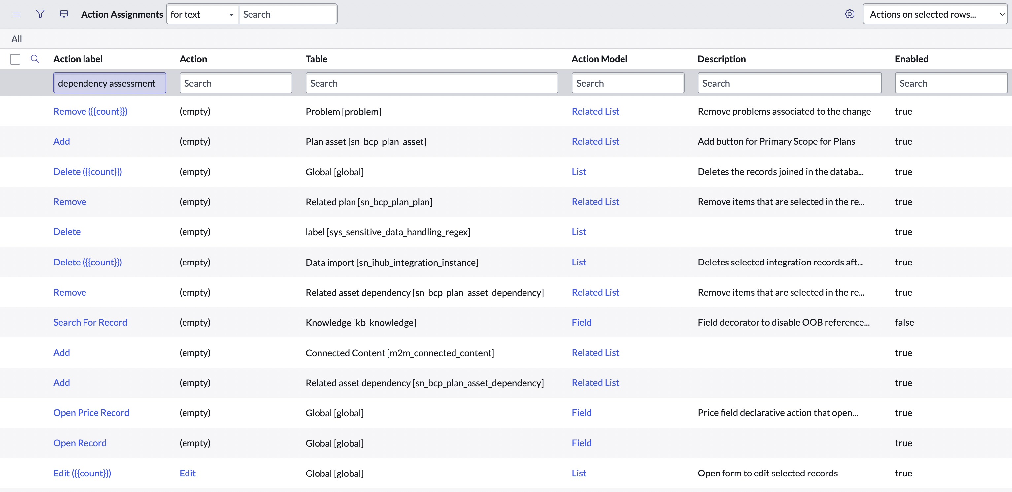The image size is (1012, 492).
Task: Open 'Edit ({{count}})' action label link
Action: tap(82, 473)
